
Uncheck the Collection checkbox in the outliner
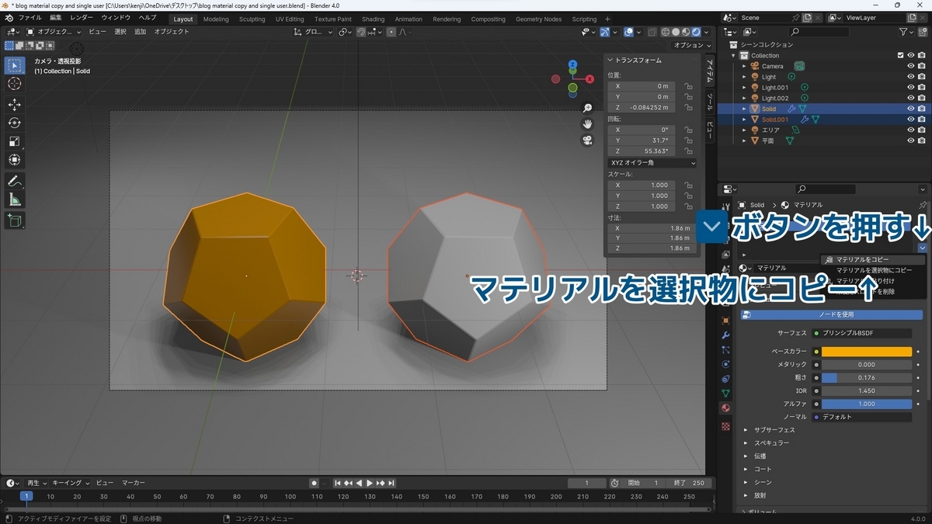point(900,55)
